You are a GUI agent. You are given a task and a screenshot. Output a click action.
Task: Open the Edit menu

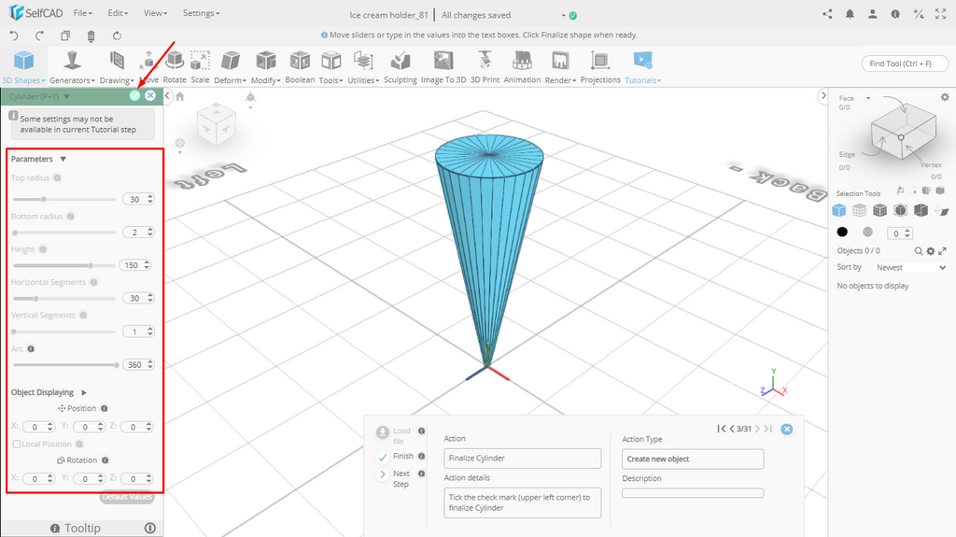pyautogui.click(x=118, y=13)
